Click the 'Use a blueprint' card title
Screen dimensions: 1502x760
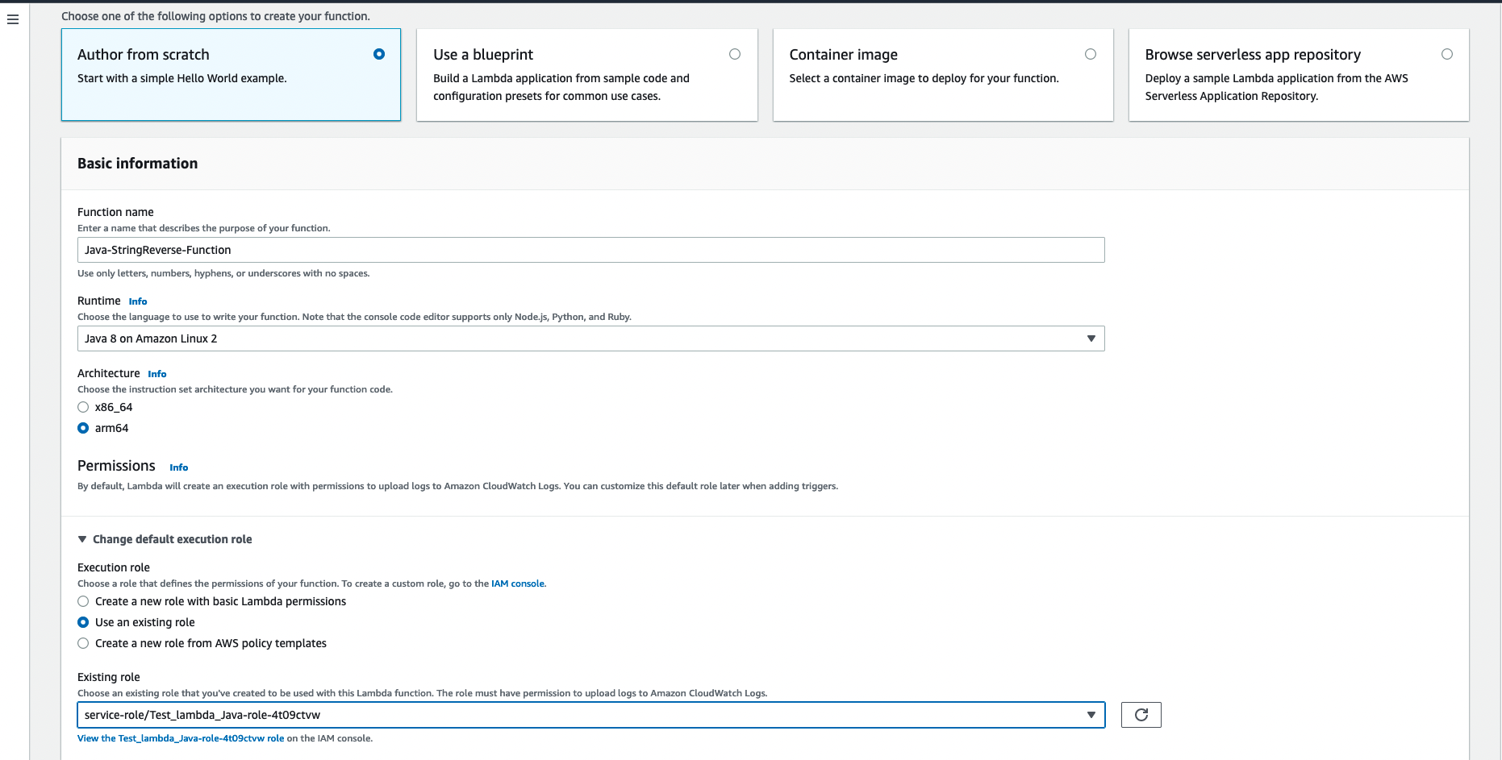pos(483,55)
